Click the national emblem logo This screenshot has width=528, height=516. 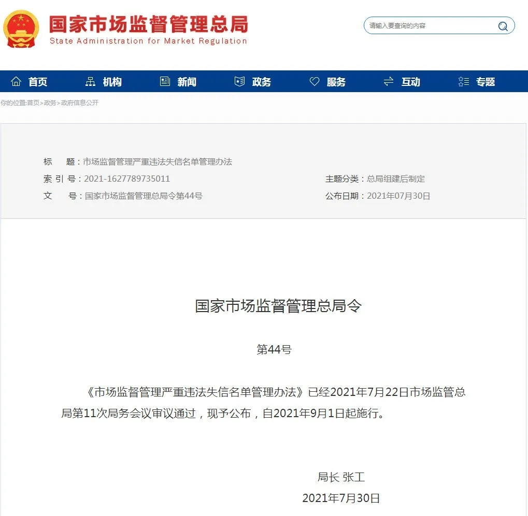coord(21,29)
